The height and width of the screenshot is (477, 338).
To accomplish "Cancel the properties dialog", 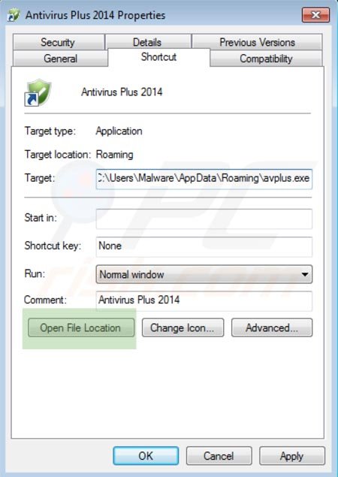I will [x=219, y=456].
